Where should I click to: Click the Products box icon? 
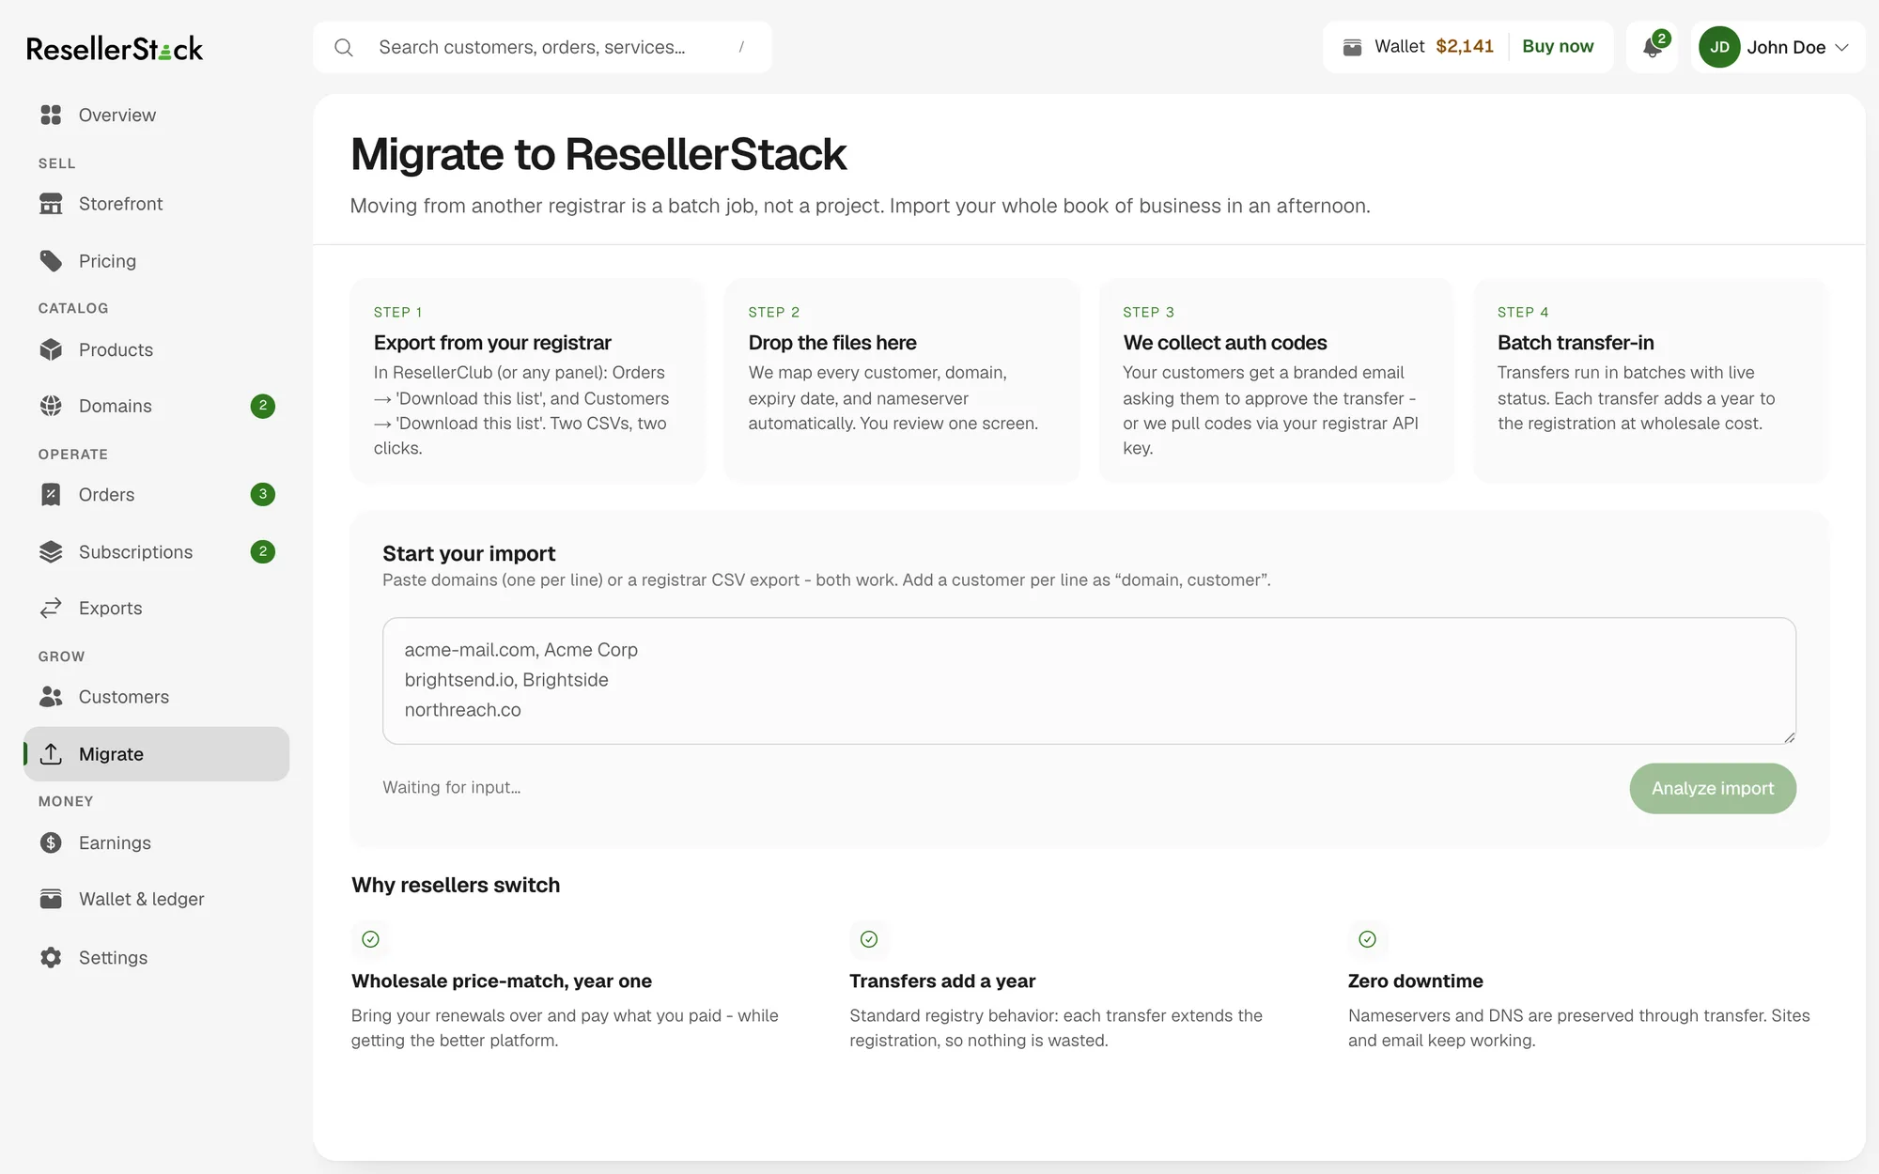click(x=51, y=349)
